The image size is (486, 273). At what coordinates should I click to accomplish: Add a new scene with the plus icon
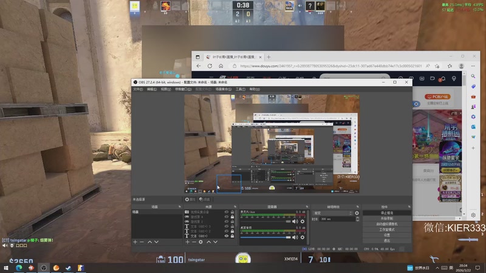(135, 241)
